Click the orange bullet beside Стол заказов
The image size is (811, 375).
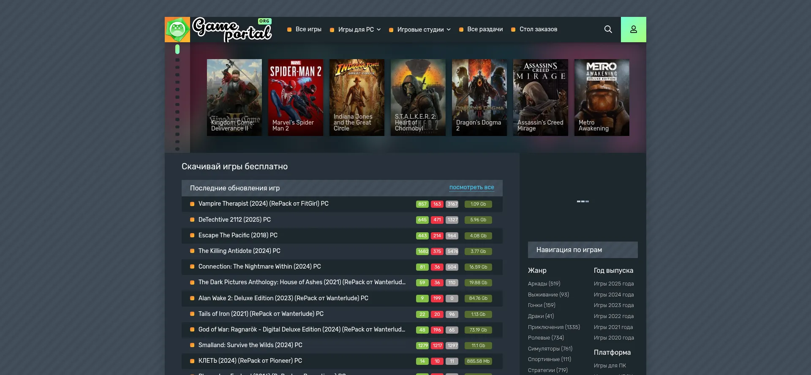click(513, 30)
